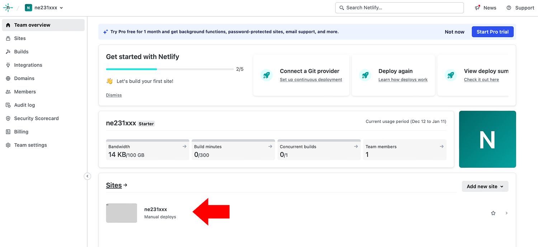Click the rocket icon beside Deploy again

point(365,75)
